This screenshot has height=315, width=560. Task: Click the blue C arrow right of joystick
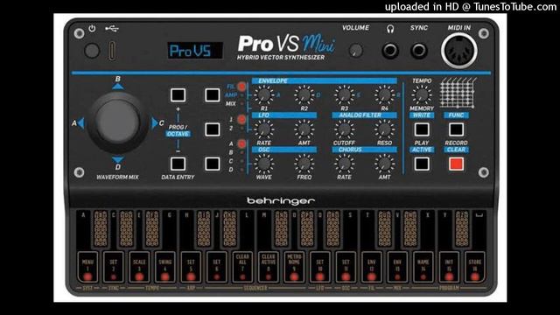[x=155, y=123]
